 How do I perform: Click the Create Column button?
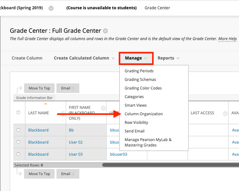(x=27, y=58)
